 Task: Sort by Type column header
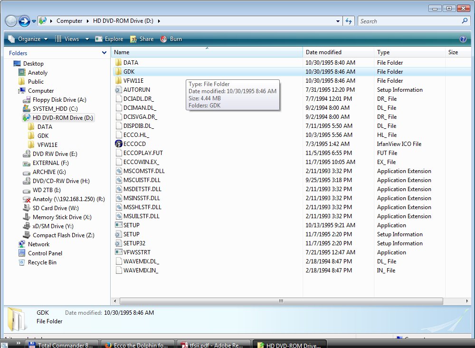tap(409, 52)
